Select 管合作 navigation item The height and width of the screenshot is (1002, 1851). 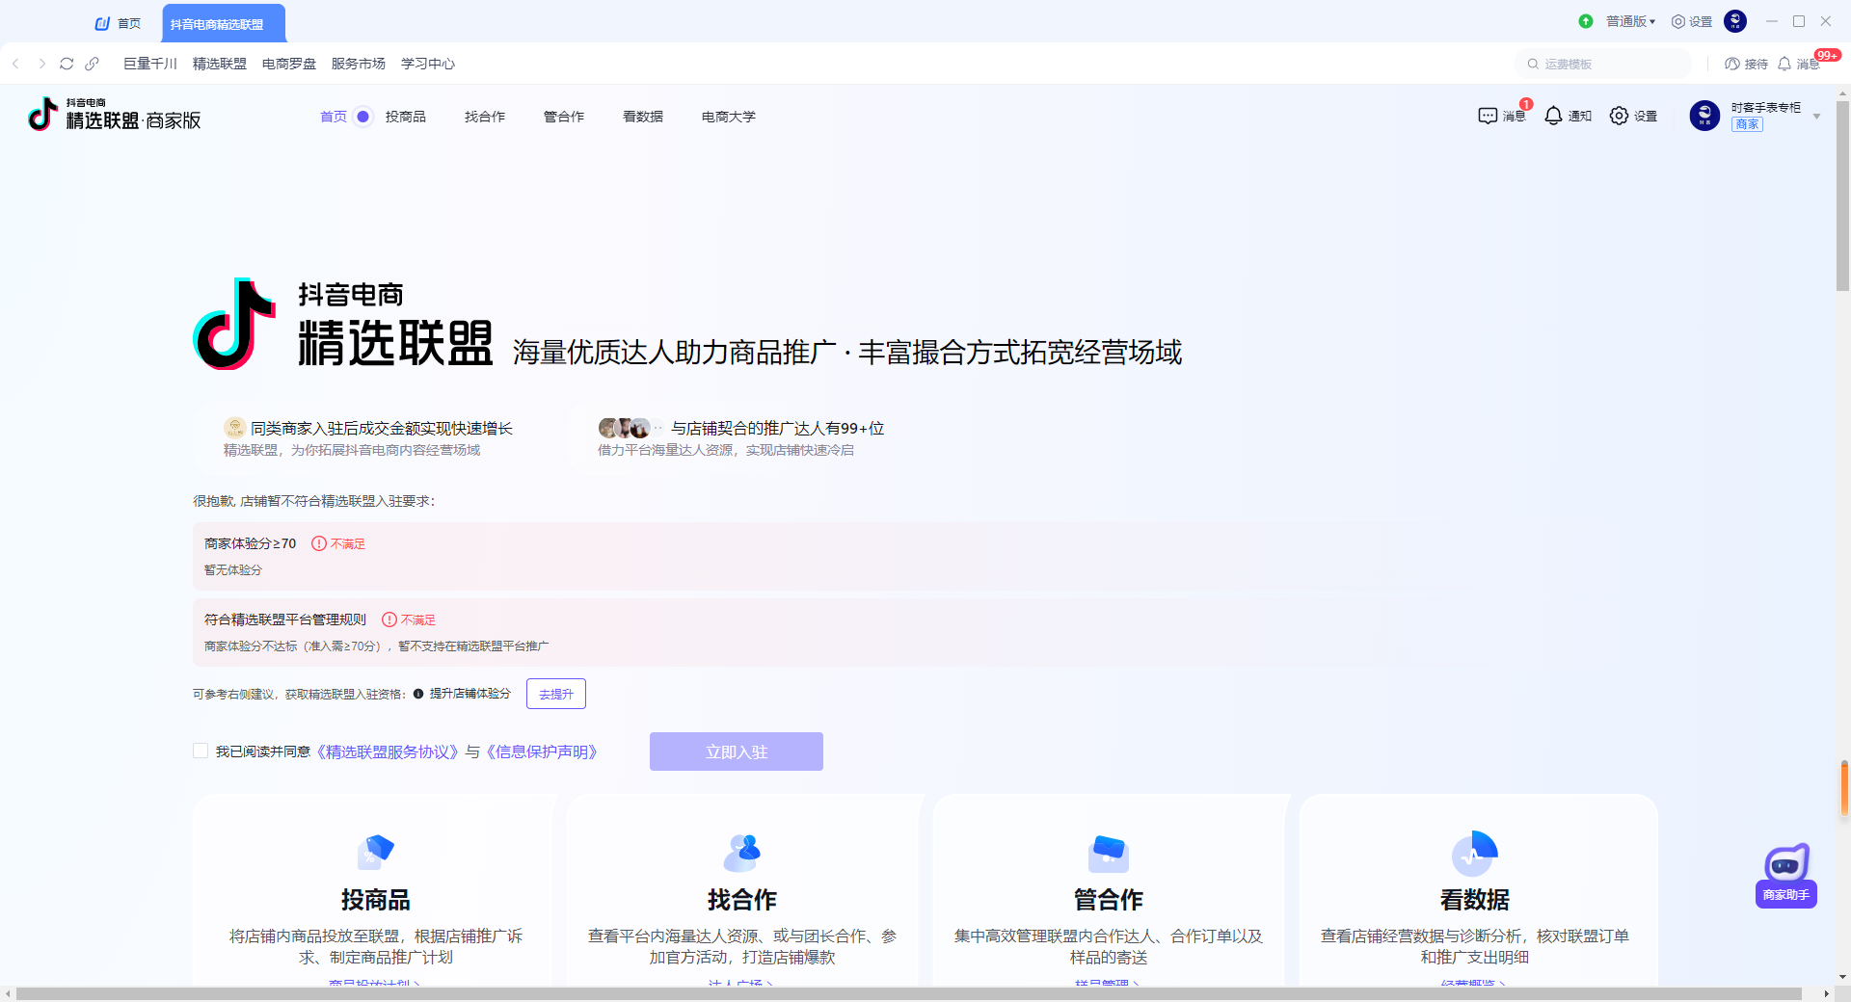564,117
